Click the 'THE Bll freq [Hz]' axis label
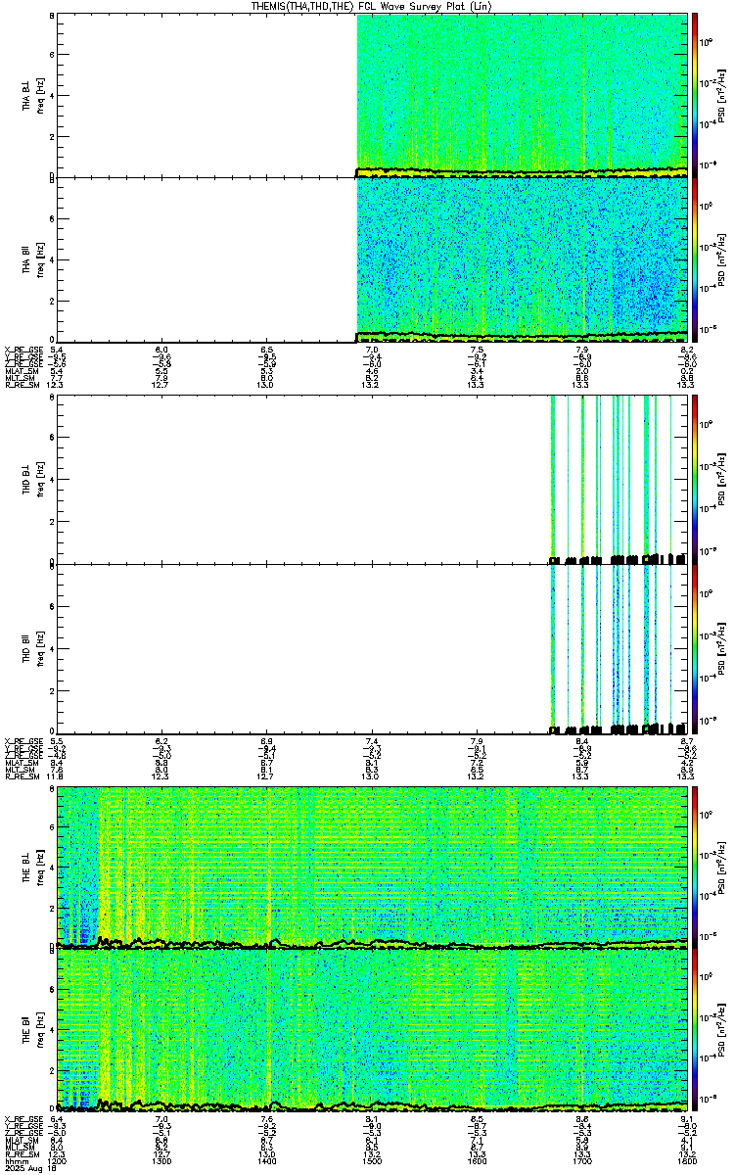This screenshot has height=1175, width=734. 33,1029
